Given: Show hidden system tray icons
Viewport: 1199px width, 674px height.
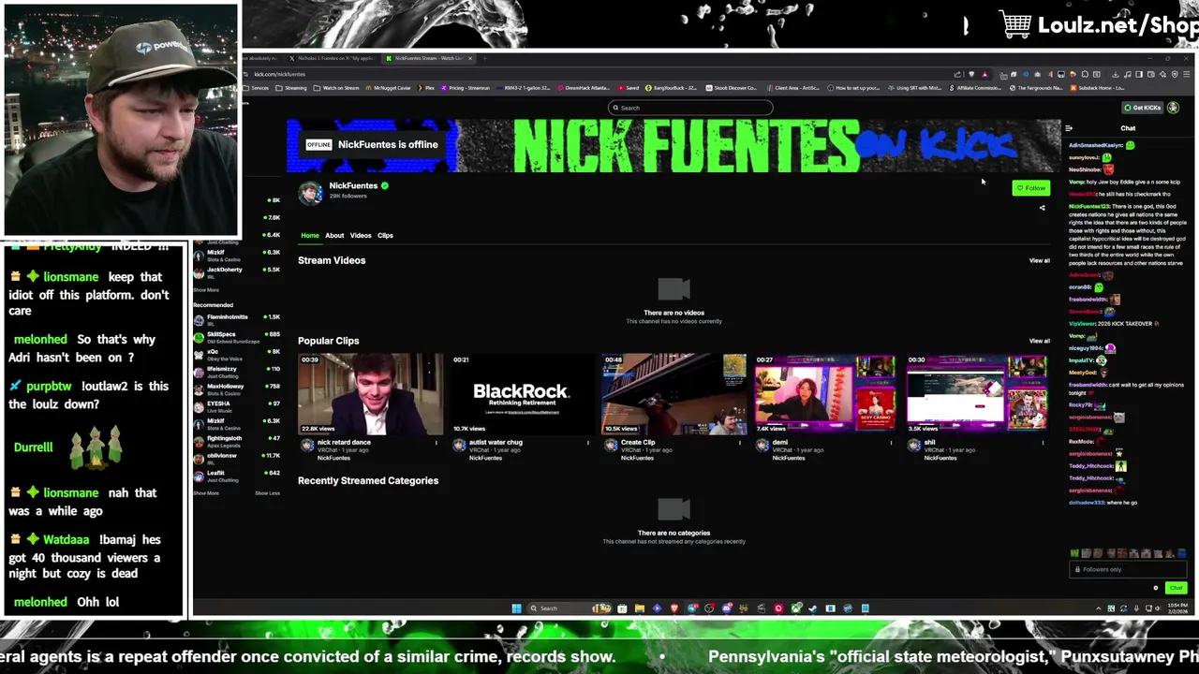Looking at the screenshot, I should click(1099, 608).
